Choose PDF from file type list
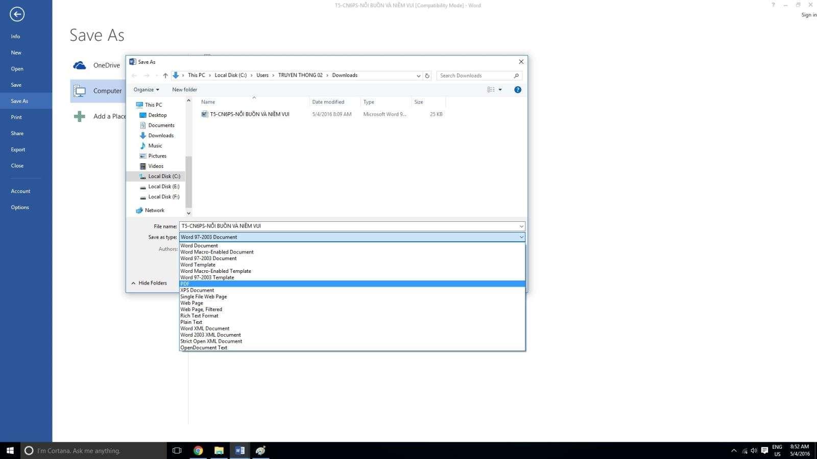 352,284
